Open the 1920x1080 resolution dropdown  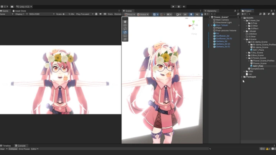pyautogui.click(x=41, y=14)
